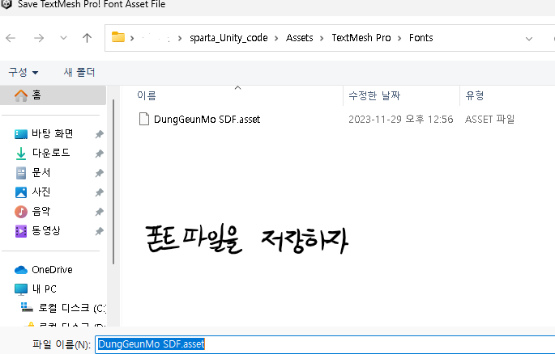Open address bar history dropdown
555x354 pixels.
coord(529,39)
